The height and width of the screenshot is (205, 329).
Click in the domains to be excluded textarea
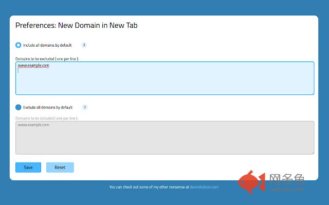(x=164, y=78)
